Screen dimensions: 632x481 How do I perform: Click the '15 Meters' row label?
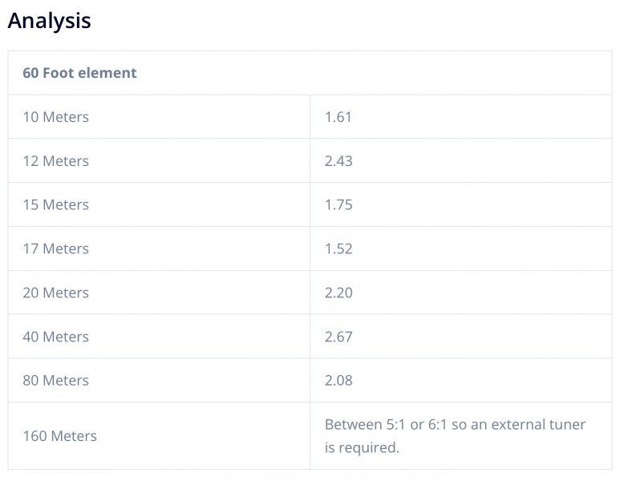[55, 205]
